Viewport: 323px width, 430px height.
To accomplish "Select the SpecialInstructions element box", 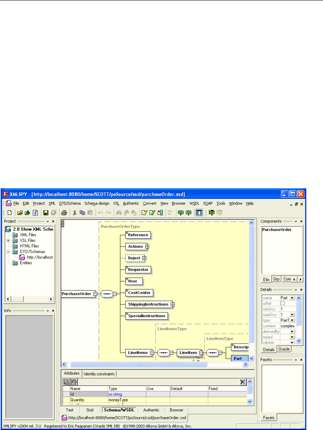I will coord(146,316).
